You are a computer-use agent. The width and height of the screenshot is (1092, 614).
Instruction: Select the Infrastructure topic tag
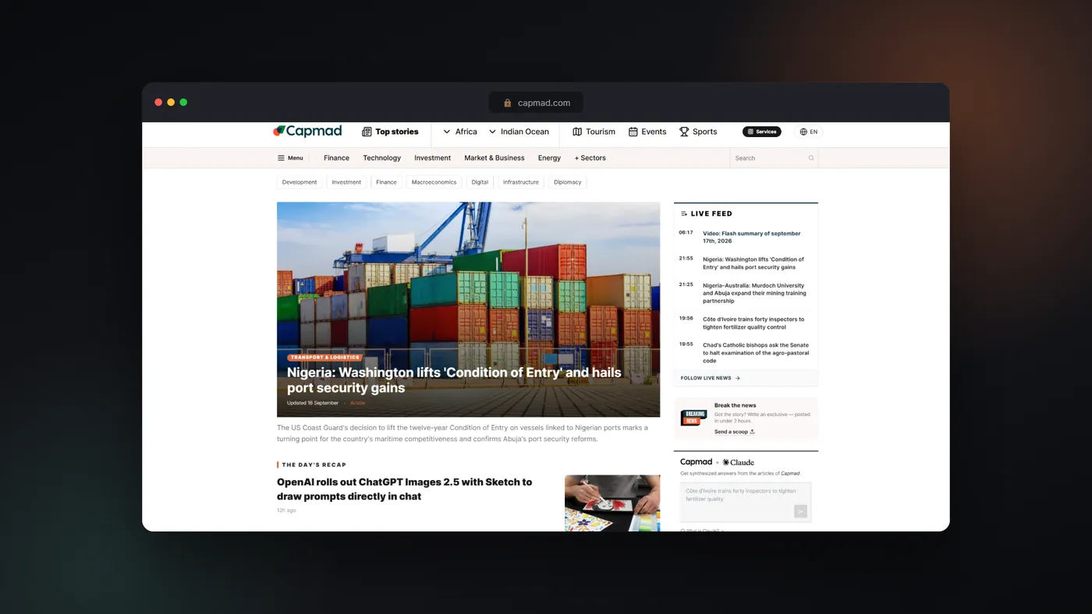point(521,182)
